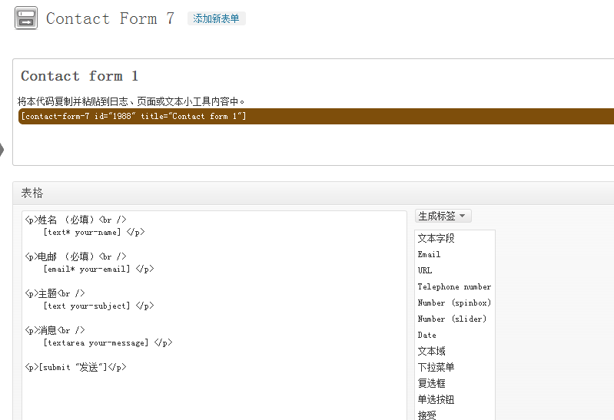Screen dimensions: 614x420
Task: Open the 生成标签 dropdown
Action: coord(443,216)
